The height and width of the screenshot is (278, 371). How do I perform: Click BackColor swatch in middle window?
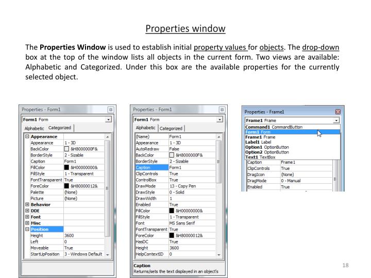point(172,155)
